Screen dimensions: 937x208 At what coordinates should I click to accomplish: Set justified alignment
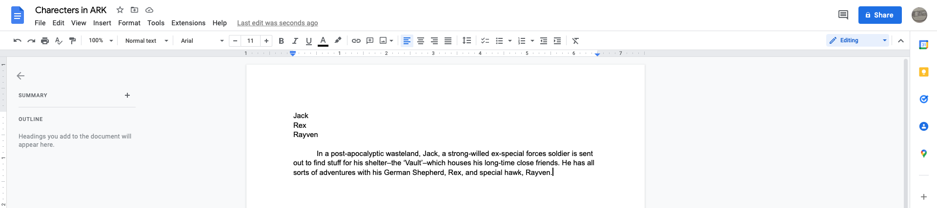click(448, 41)
